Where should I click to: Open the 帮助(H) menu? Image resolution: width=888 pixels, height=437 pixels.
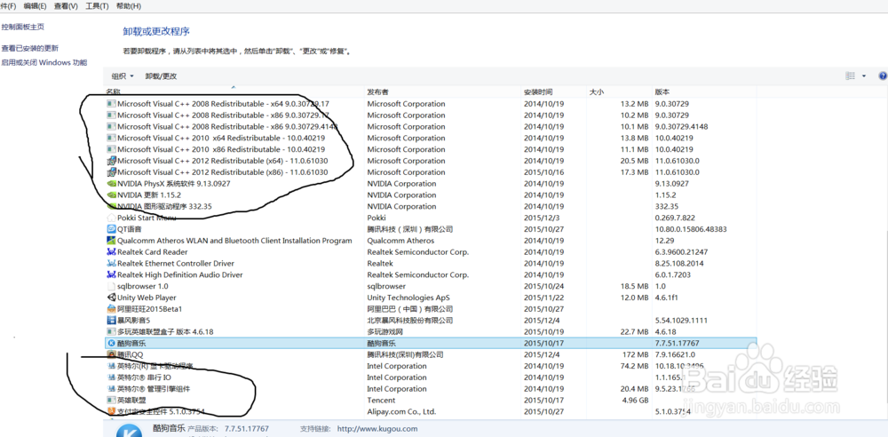129,6
